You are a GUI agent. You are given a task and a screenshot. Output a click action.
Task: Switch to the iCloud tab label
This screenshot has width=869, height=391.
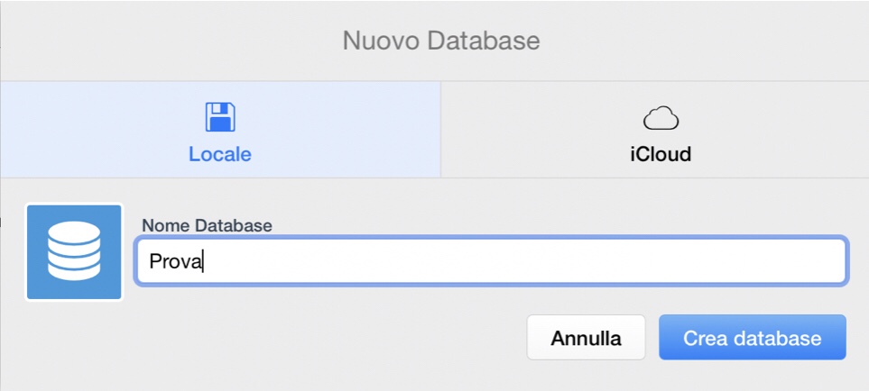click(661, 154)
